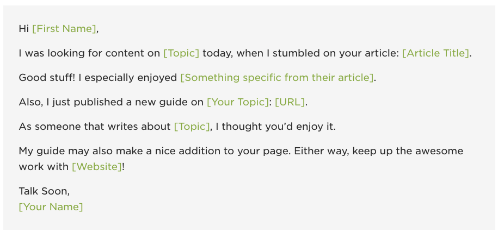This screenshot has width=498, height=232.
Task: Click the [Your Topic] placeholder
Action: pos(238,102)
